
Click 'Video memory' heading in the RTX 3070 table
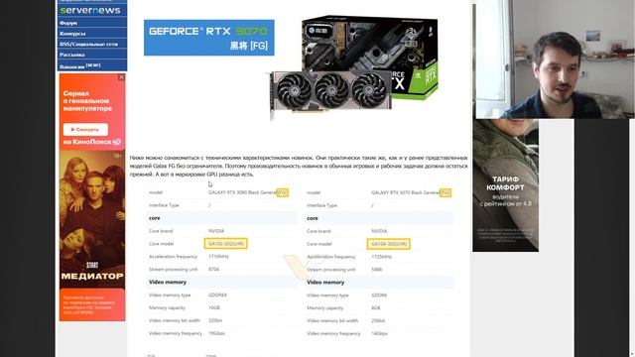point(325,283)
